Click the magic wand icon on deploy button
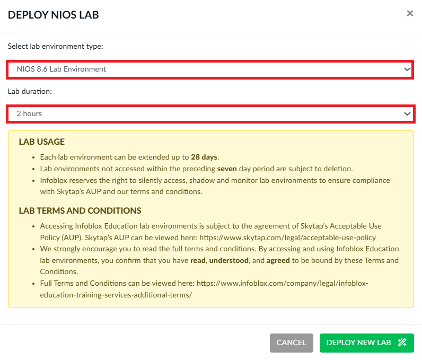The height and width of the screenshot is (360, 422). [402, 343]
